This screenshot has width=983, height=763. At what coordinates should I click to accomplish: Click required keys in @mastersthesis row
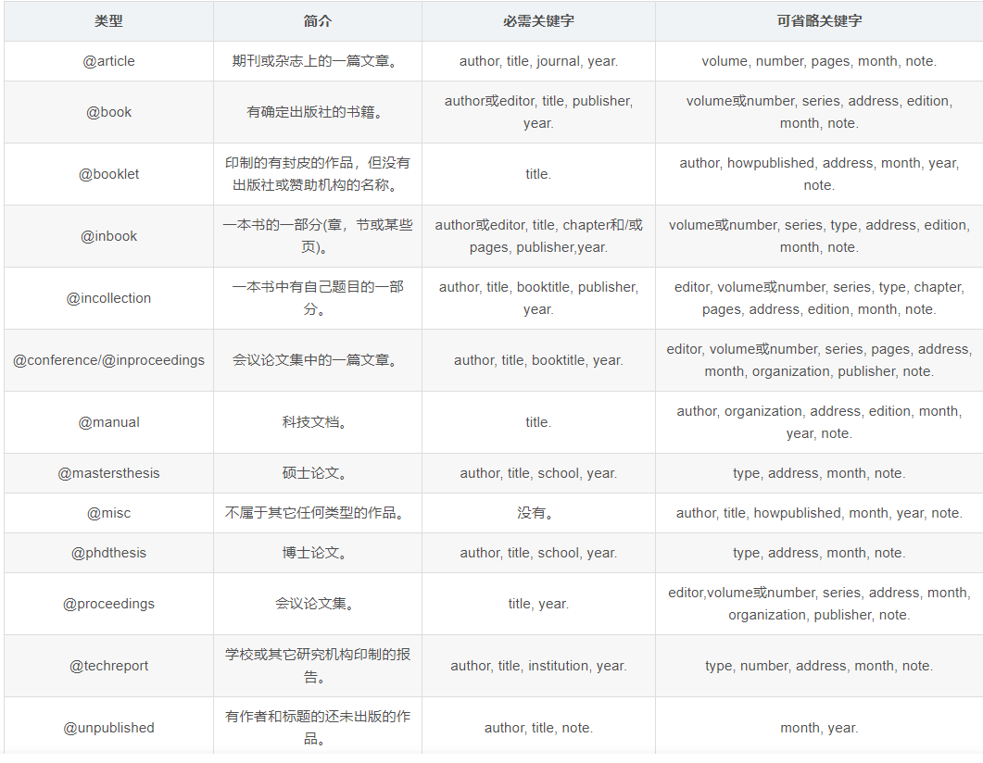(538, 473)
